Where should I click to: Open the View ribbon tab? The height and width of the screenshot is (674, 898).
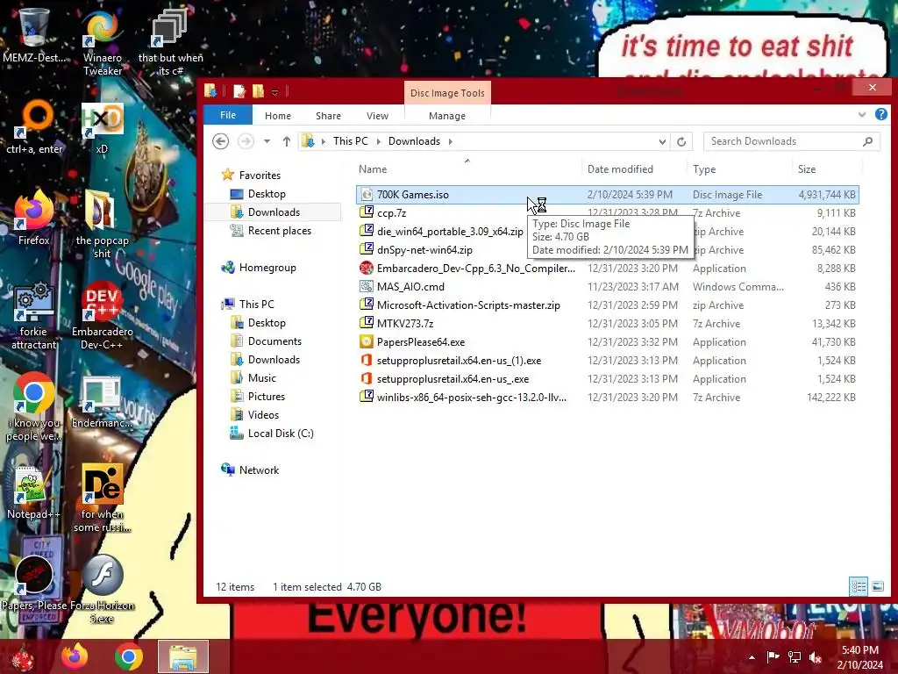coord(377,116)
